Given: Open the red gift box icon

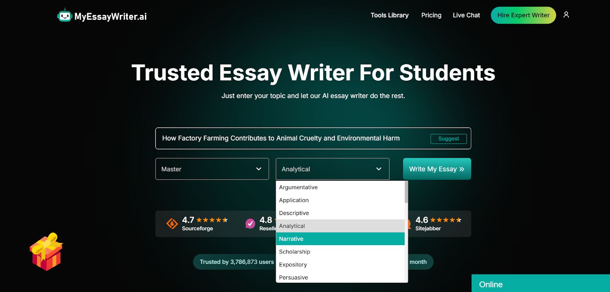Looking at the screenshot, I should point(47,252).
